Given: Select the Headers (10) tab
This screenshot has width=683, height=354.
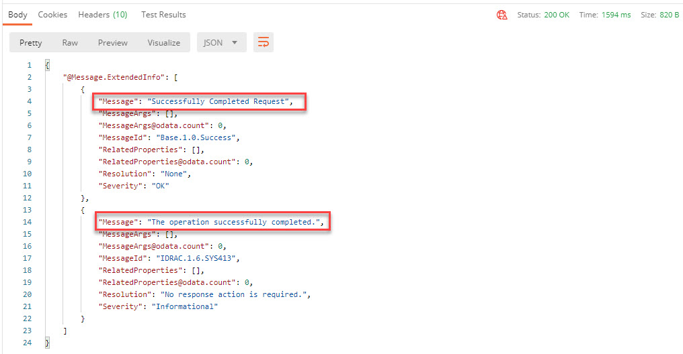Looking at the screenshot, I should click(x=102, y=15).
